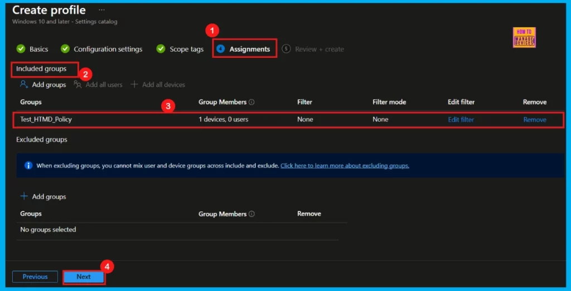Click the green checkmark next to Basics
The image size is (571, 291).
pos(21,49)
